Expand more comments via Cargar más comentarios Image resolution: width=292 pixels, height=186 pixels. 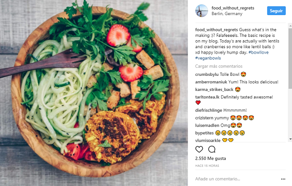point(219,66)
